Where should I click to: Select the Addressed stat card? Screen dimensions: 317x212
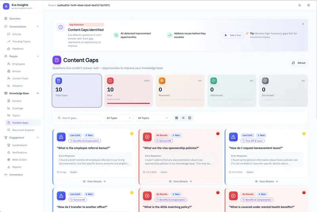[232, 90]
